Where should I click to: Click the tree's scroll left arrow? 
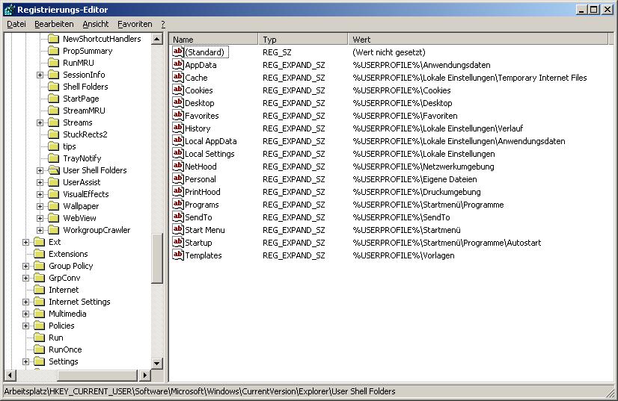[x=10, y=375]
